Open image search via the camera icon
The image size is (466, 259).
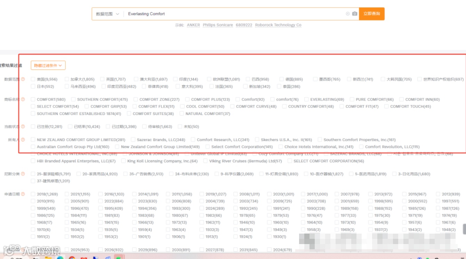click(x=355, y=14)
